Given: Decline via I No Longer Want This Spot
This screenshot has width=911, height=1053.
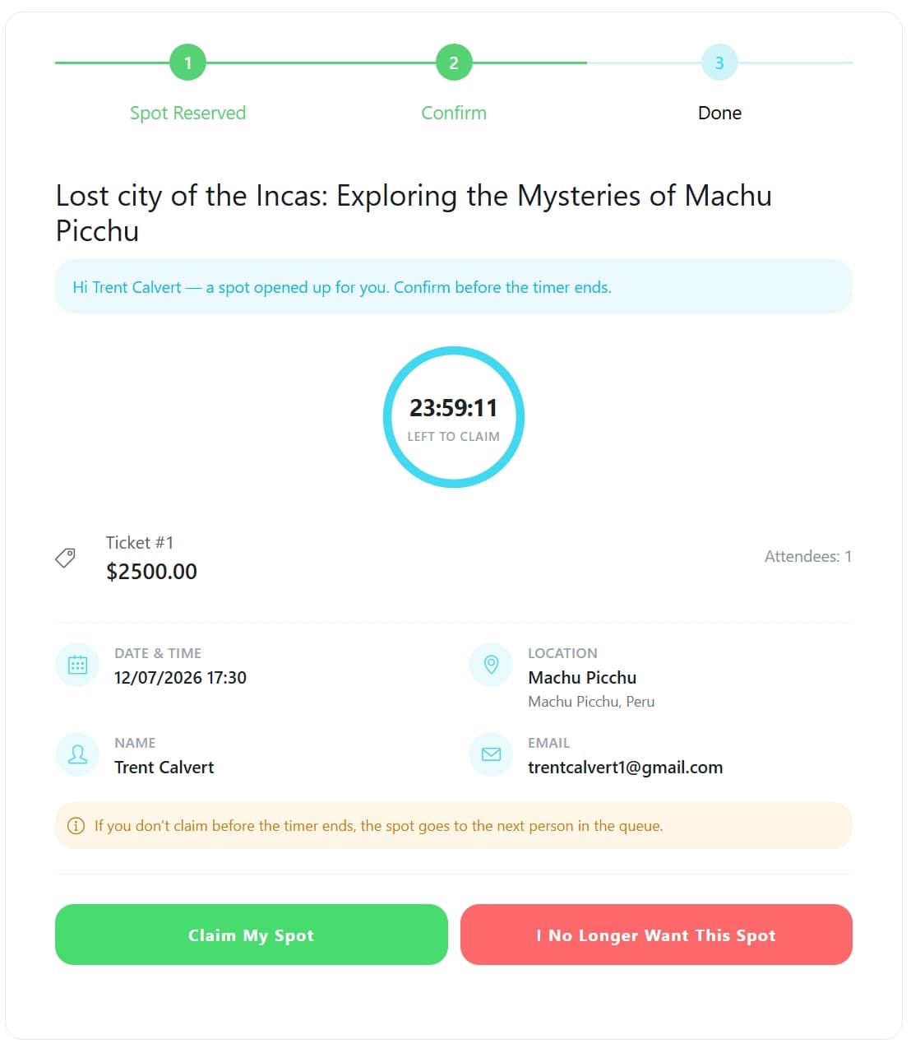Looking at the screenshot, I should tap(656, 935).
